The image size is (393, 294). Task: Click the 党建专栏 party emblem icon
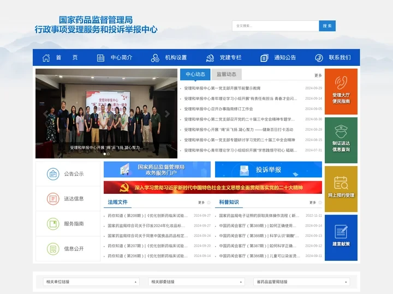pos(210,58)
